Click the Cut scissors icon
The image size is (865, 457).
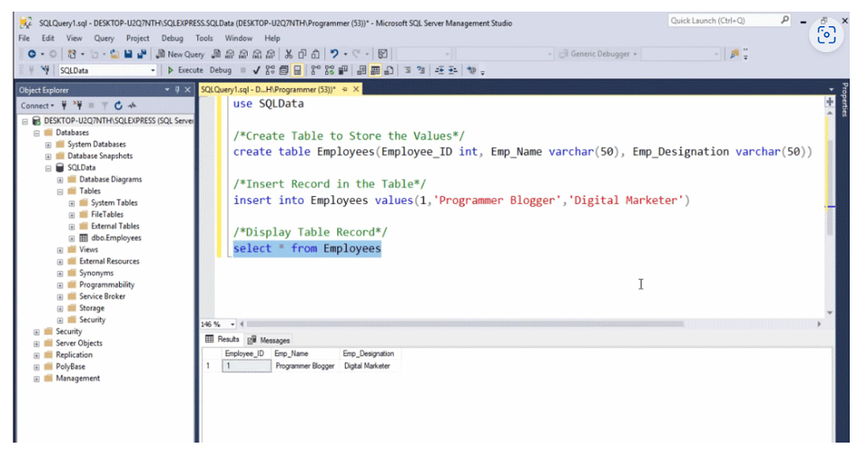[288, 54]
